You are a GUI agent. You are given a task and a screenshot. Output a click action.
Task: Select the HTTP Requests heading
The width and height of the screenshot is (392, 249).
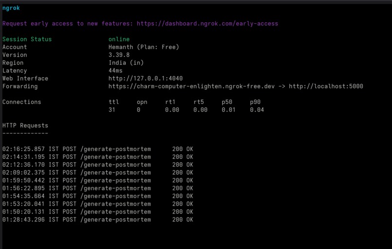25,126
